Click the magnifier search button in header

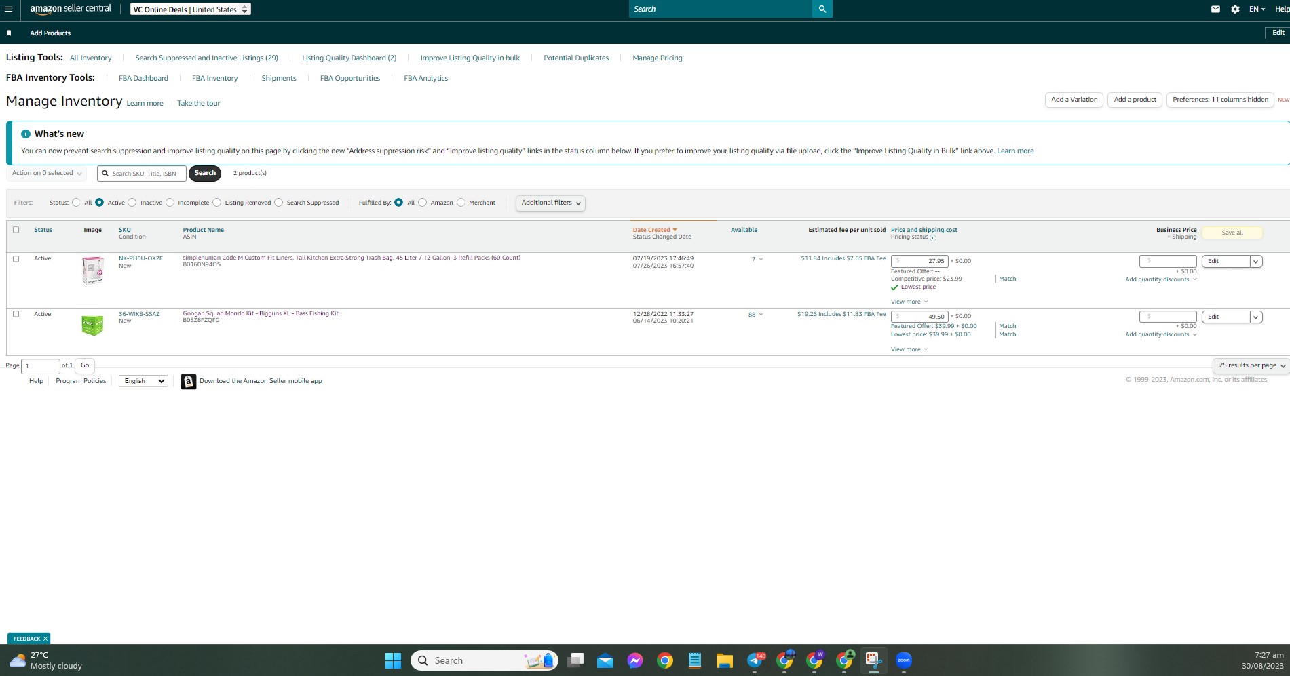[822, 9]
